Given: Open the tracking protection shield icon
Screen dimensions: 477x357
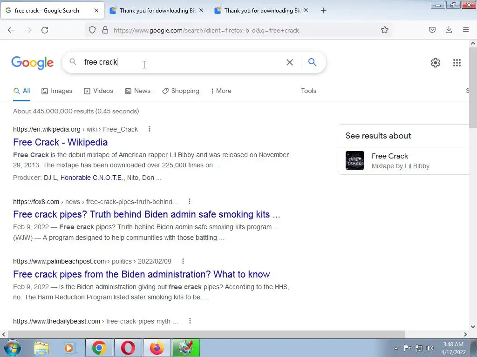Looking at the screenshot, I should [92, 30].
